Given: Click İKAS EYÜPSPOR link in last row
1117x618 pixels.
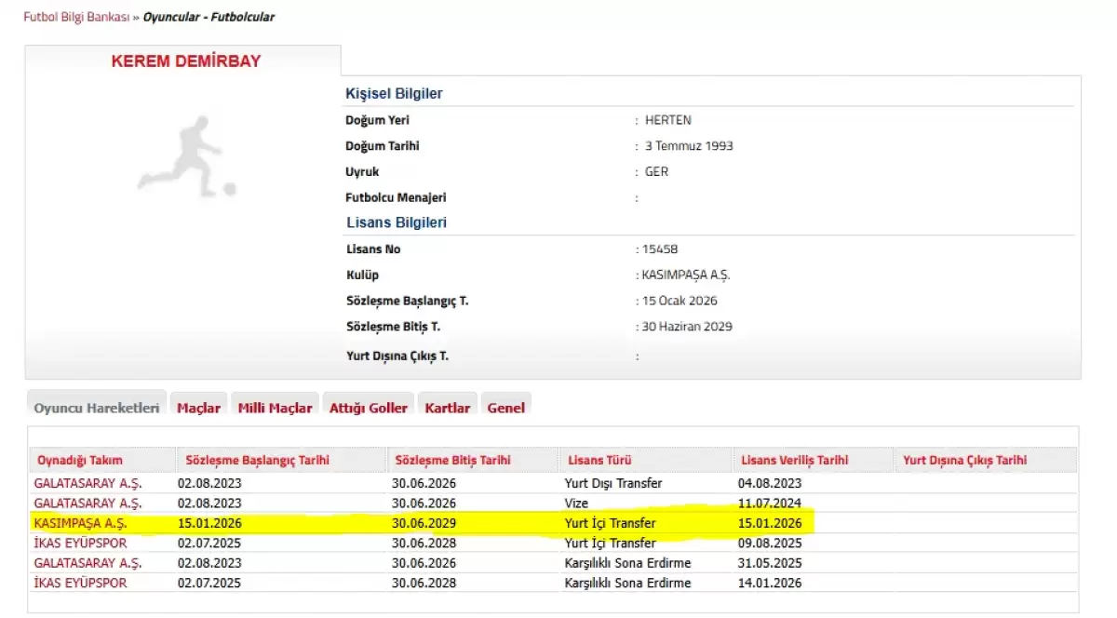Looking at the screenshot, I should [80, 583].
